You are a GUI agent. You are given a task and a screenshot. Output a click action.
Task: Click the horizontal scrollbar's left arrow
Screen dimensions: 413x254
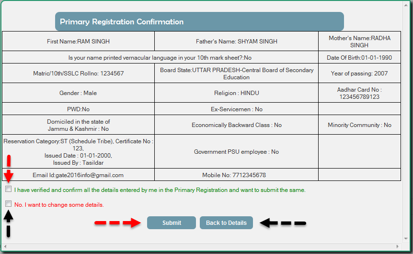pos(5,247)
